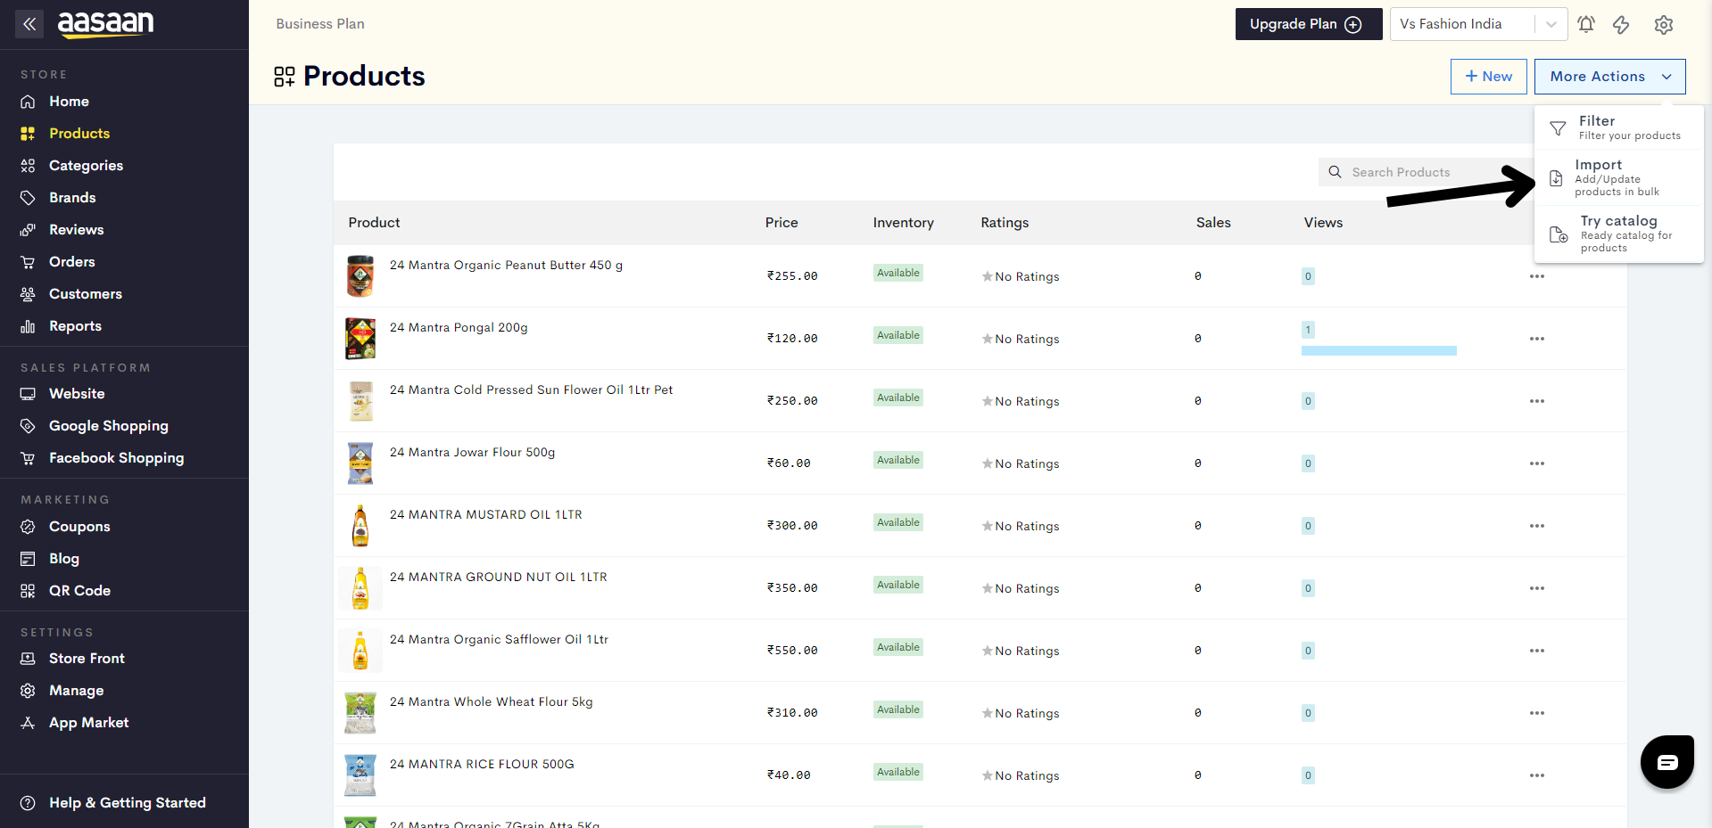Click the Brands tag icon
The width and height of the screenshot is (1712, 828).
tap(28, 198)
